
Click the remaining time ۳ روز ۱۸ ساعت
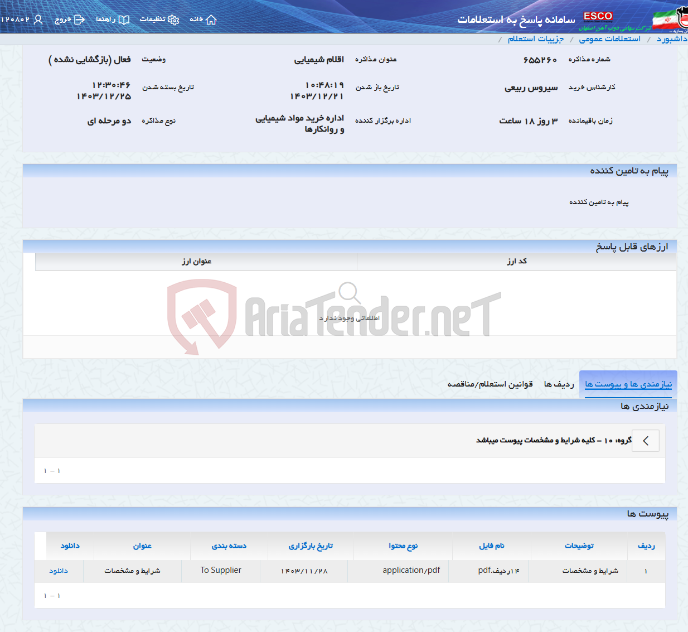click(x=528, y=121)
